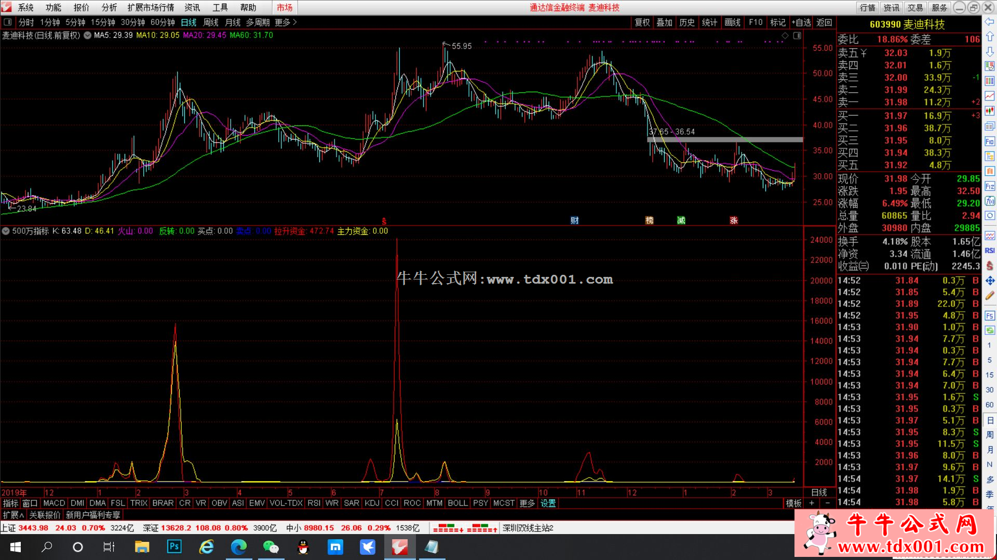The height and width of the screenshot is (560, 997).
Task: Expand the 更多 period options
Action: click(286, 22)
